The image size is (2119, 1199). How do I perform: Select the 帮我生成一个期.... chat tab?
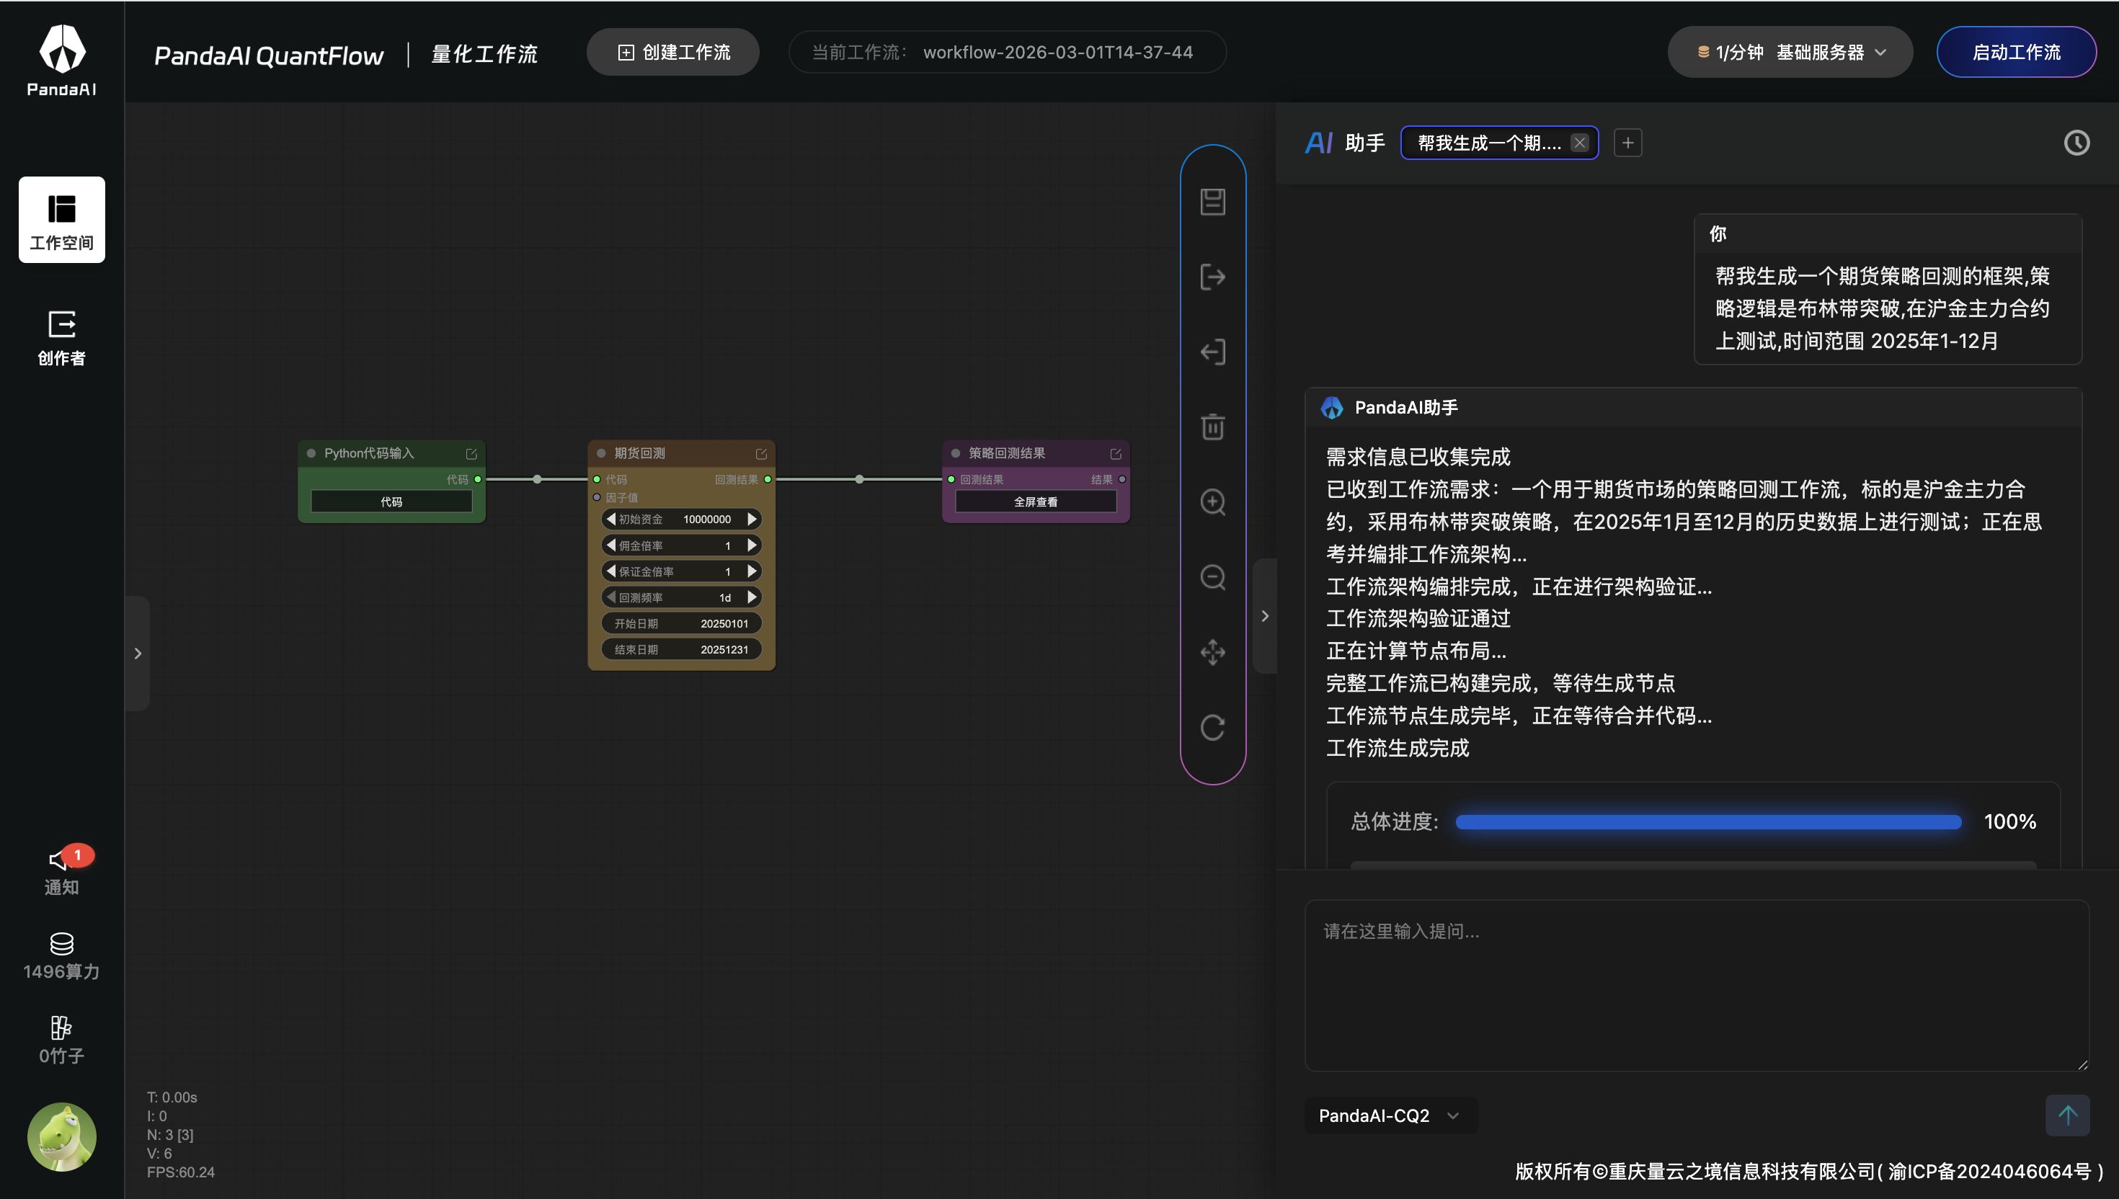pyautogui.click(x=1489, y=143)
